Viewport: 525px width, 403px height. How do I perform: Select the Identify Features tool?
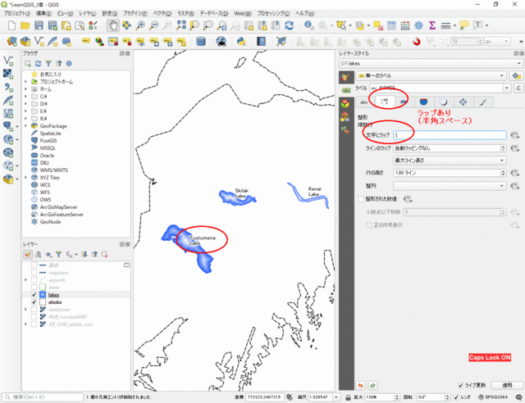click(308, 25)
